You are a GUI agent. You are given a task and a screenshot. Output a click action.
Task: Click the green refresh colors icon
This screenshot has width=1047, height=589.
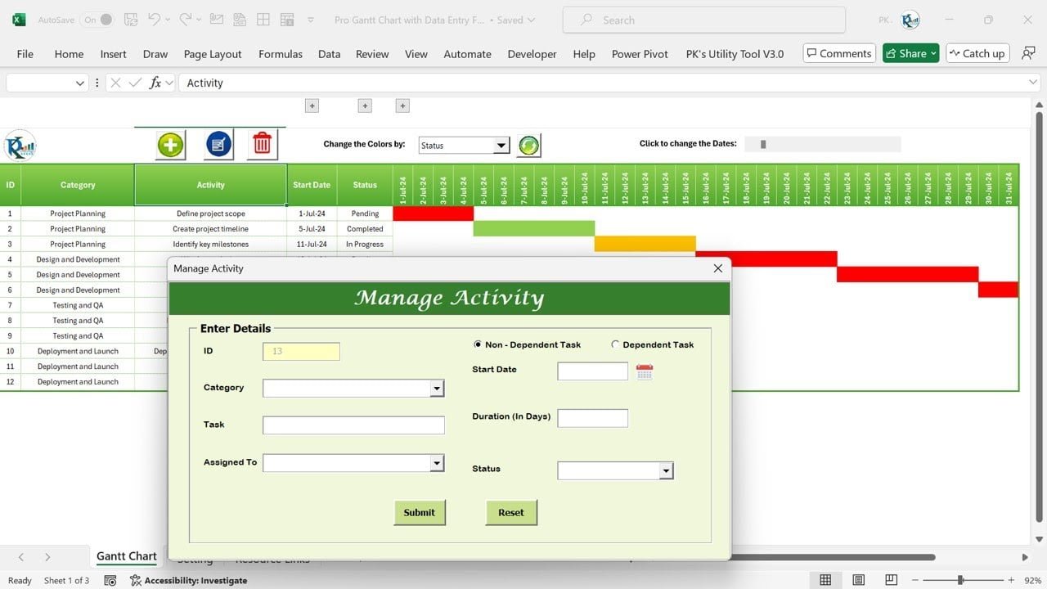click(529, 146)
